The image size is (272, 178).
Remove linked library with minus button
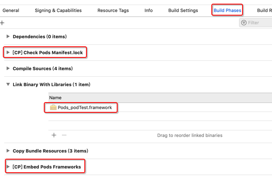(x=64, y=135)
